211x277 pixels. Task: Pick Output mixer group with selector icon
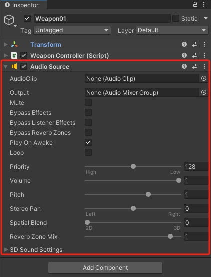204,92
